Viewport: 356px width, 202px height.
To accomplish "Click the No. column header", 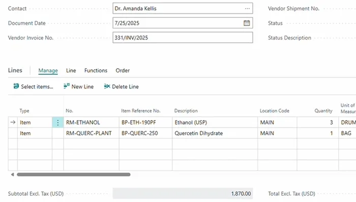I will [69, 111].
